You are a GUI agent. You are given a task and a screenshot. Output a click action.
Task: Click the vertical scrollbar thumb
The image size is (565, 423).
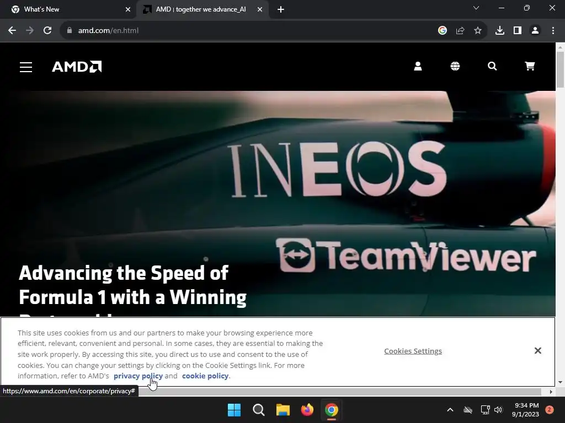point(560,69)
